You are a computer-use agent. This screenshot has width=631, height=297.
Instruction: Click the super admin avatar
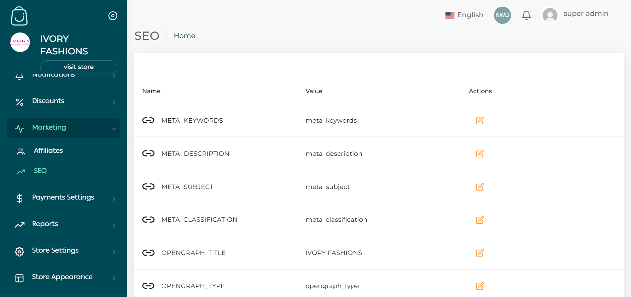pyautogui.click(x=550, y=15)
